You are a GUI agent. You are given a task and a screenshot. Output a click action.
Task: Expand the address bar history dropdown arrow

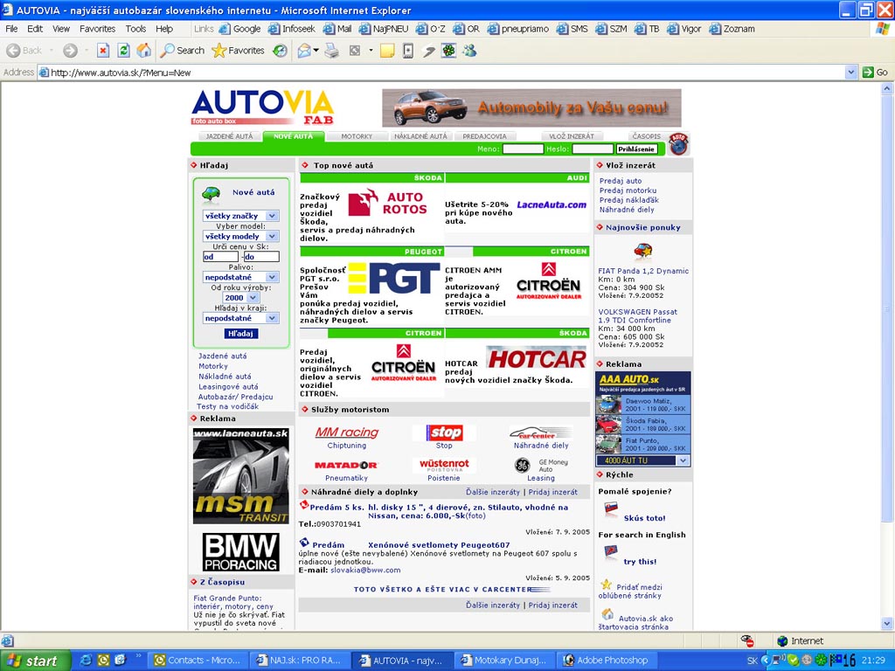[851, 73]
